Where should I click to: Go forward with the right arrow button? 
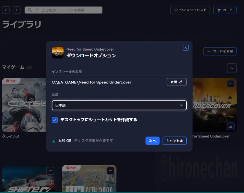(16, 10)
